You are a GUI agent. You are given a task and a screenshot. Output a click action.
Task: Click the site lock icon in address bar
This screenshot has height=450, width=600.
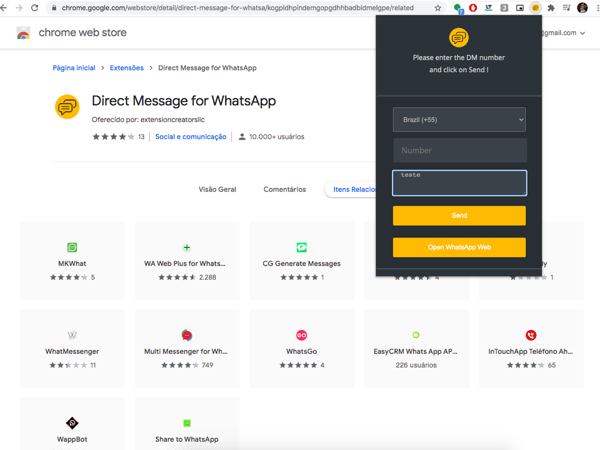click(54, 8)
